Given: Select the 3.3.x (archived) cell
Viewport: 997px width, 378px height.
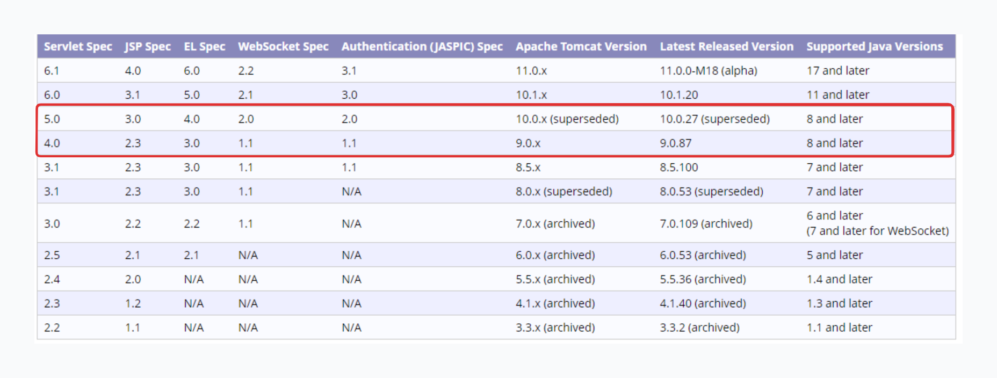Looking at the screenshot, I should click(x=555, y=328).
